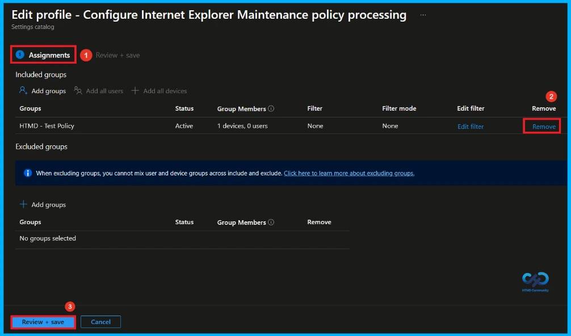Click the No groups selected row
The image size is (571, 336).
[x=182, y=238]
